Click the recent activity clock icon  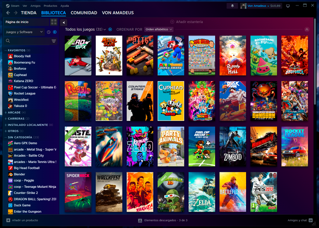coord(48,32)
